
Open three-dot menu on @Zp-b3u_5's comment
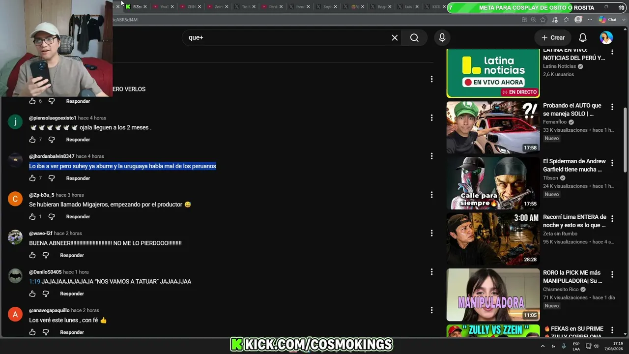pos(431,195)
